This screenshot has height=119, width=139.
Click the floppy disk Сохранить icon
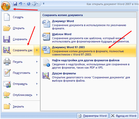coord(7,39)
